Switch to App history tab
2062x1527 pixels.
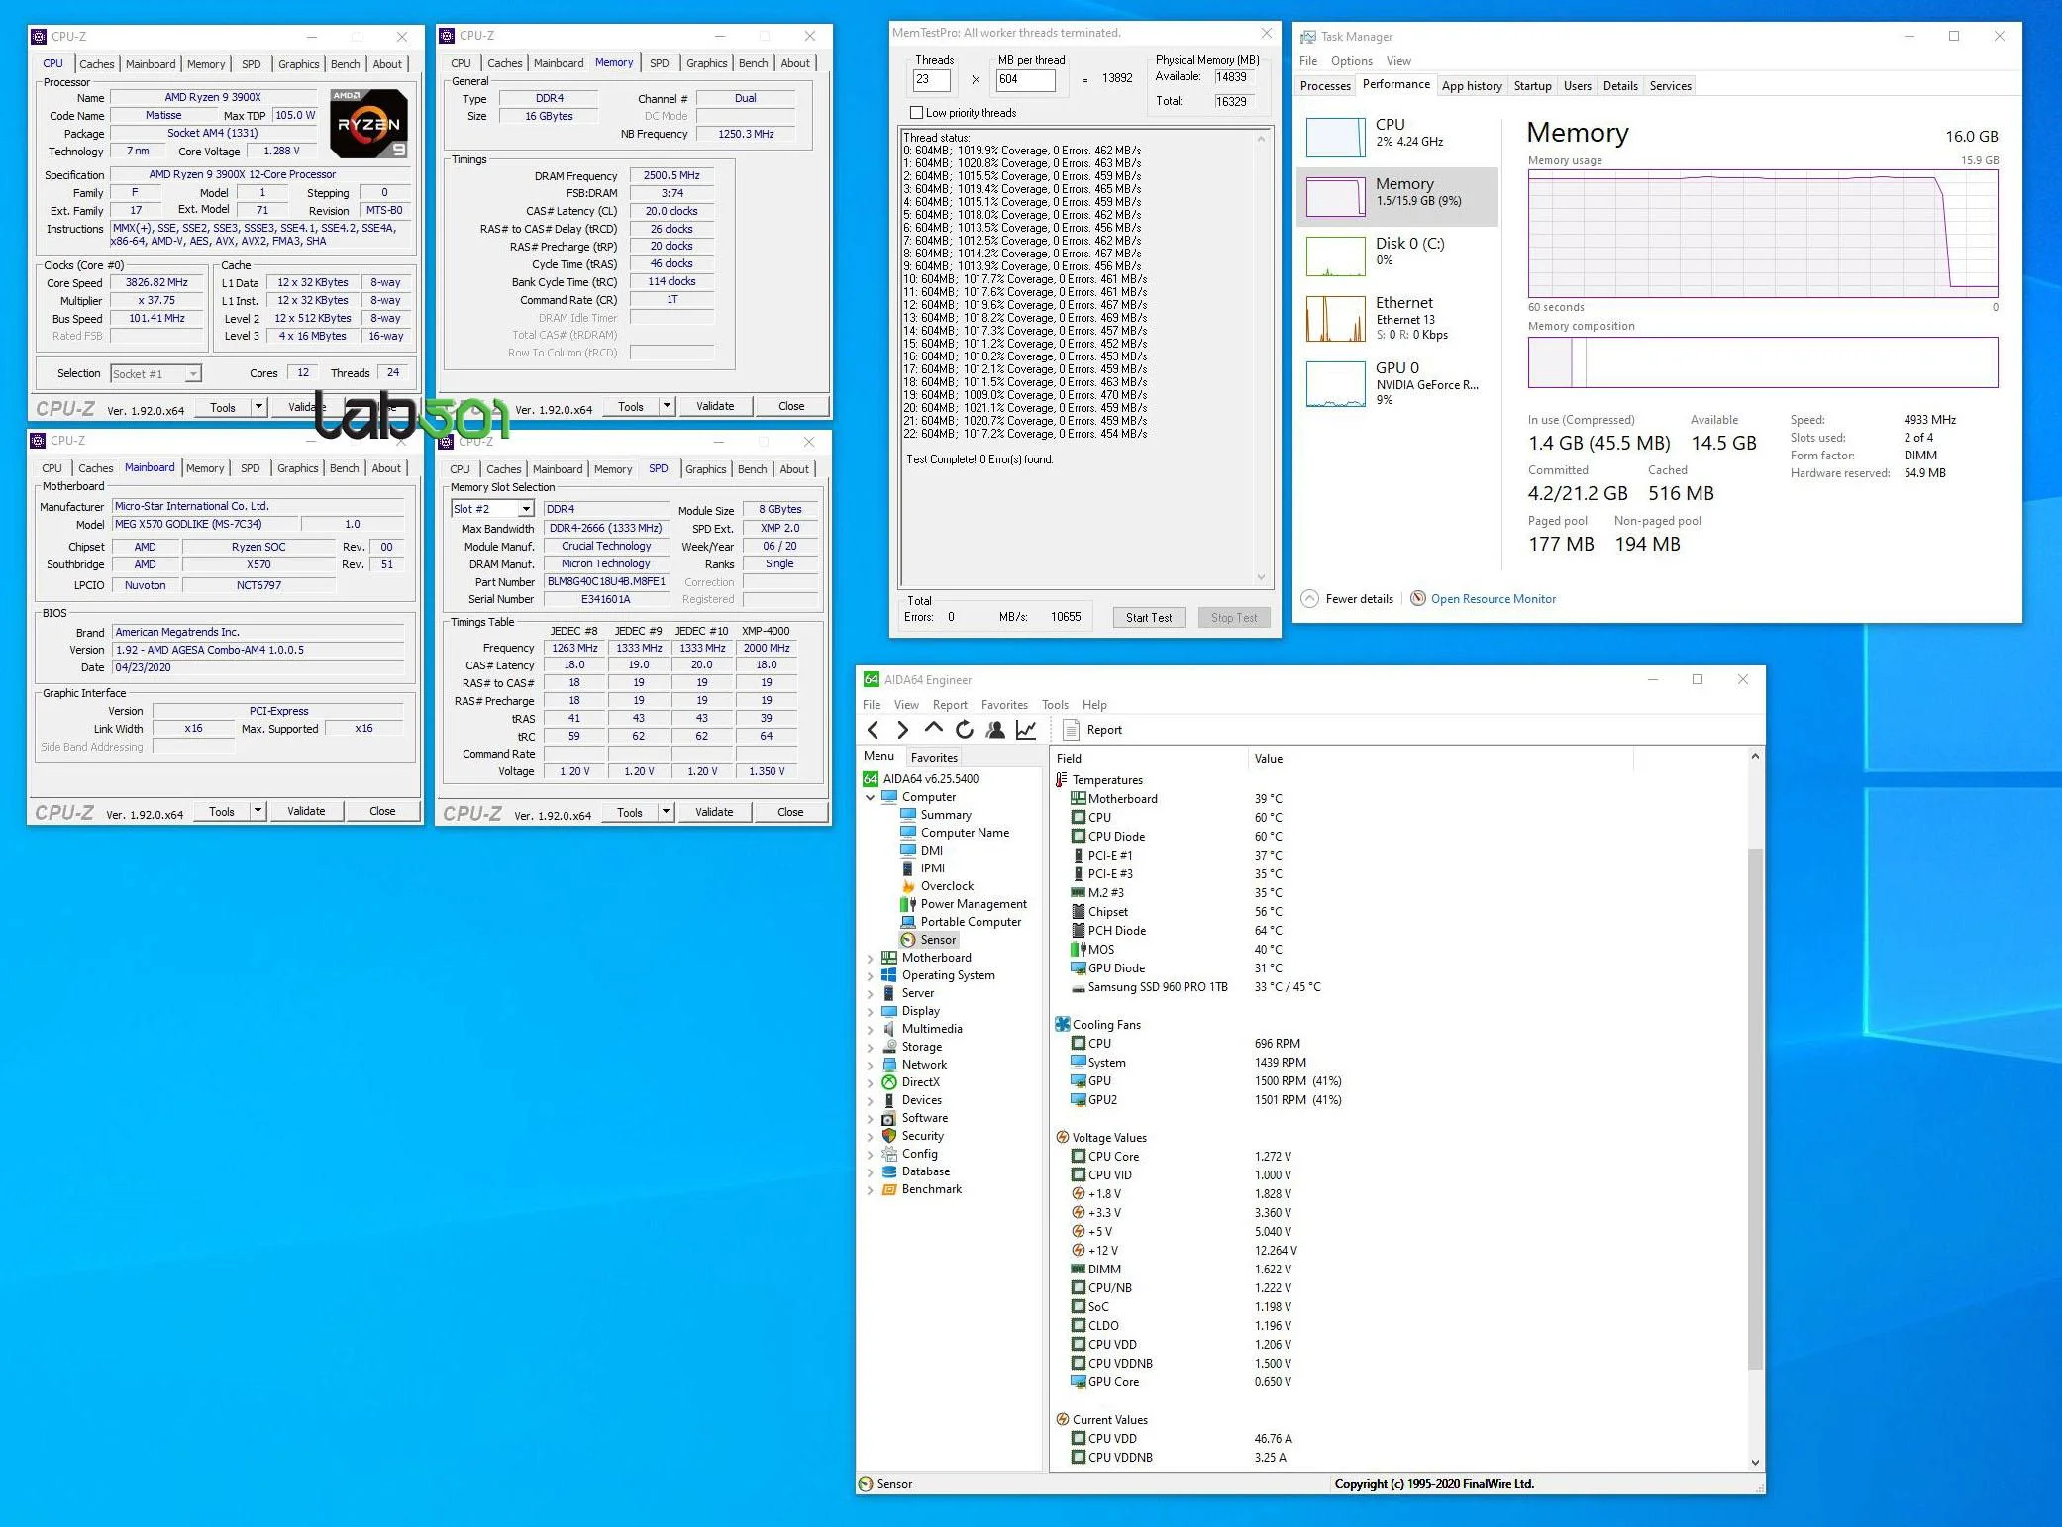1471,86
